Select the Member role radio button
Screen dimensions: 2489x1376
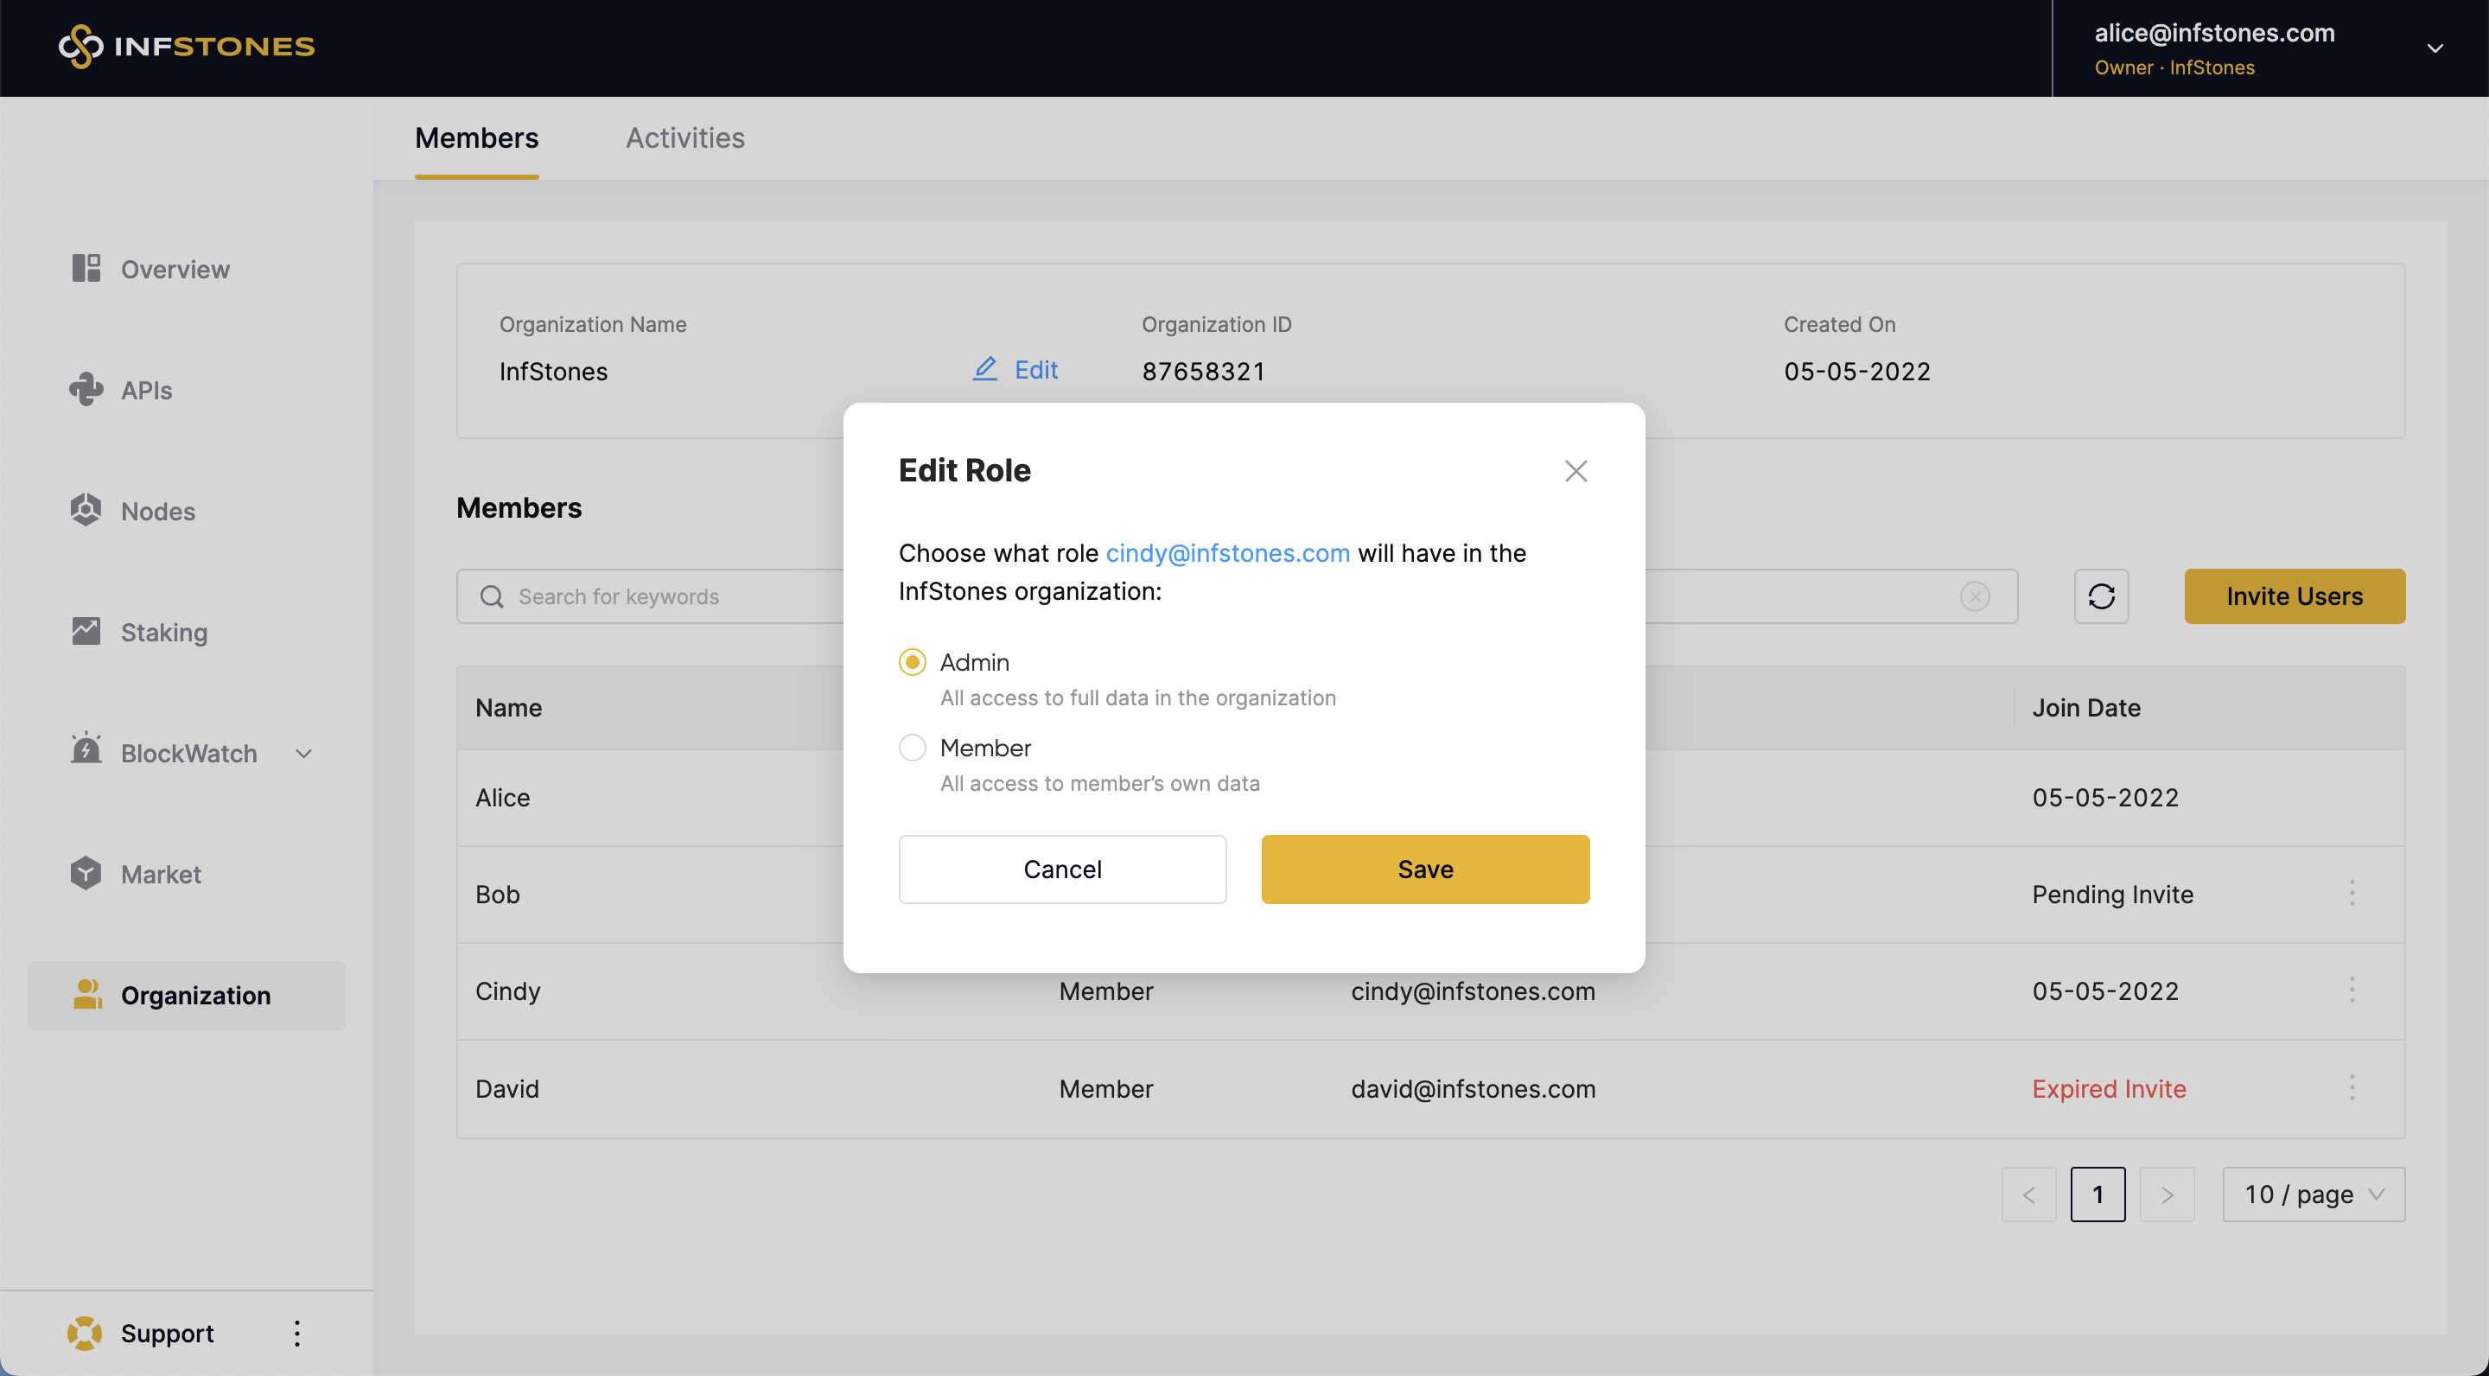[x=912, y=747]
